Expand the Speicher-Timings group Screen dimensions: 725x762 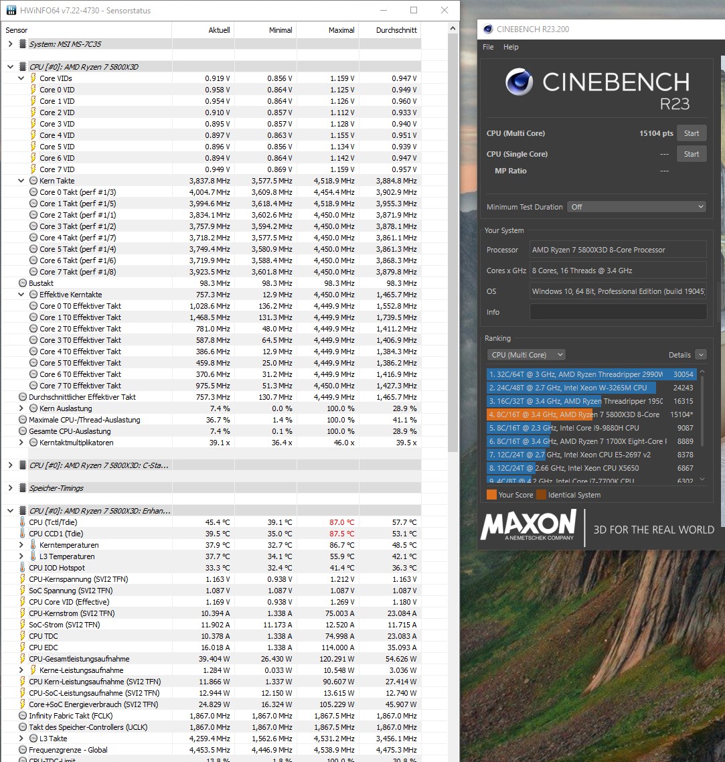coord(10,488)
